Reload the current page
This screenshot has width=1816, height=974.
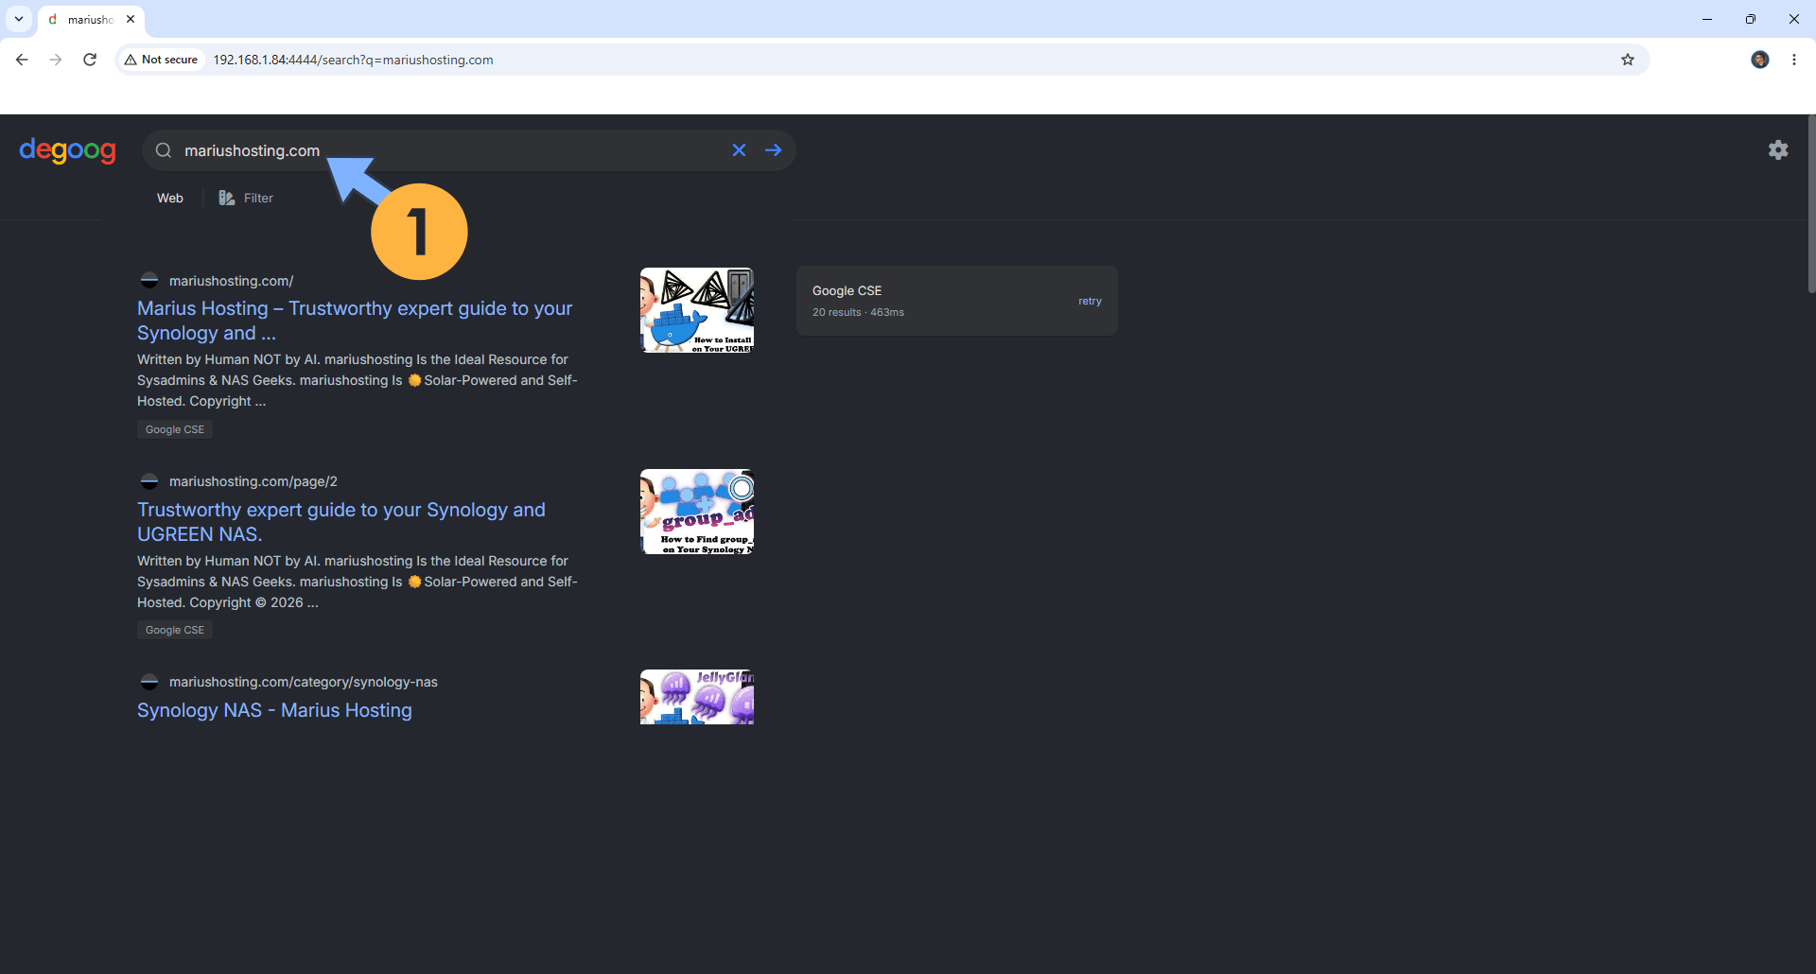point(90,60)
